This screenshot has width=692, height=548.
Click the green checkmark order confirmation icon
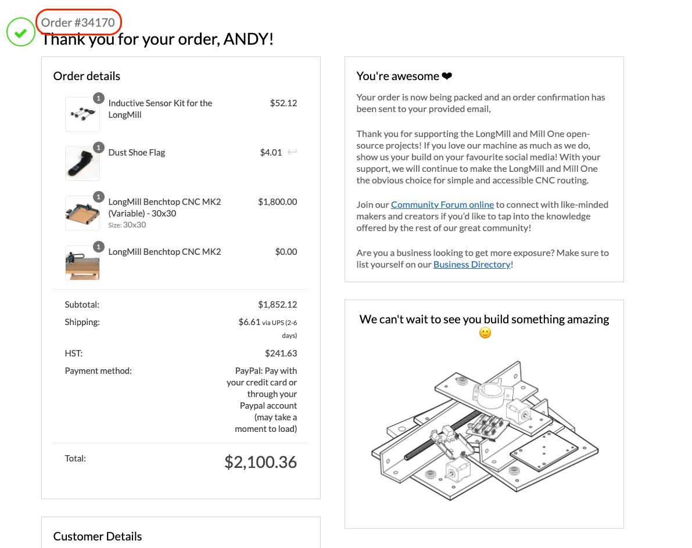[21, 32]
